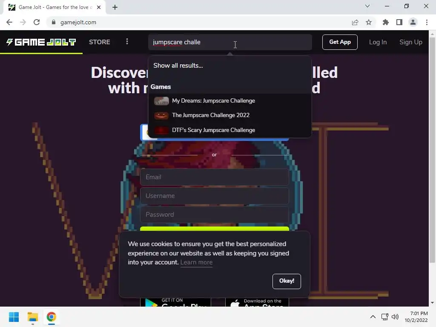
Task: Expand the tab search chevron
Action: (367, 6)
